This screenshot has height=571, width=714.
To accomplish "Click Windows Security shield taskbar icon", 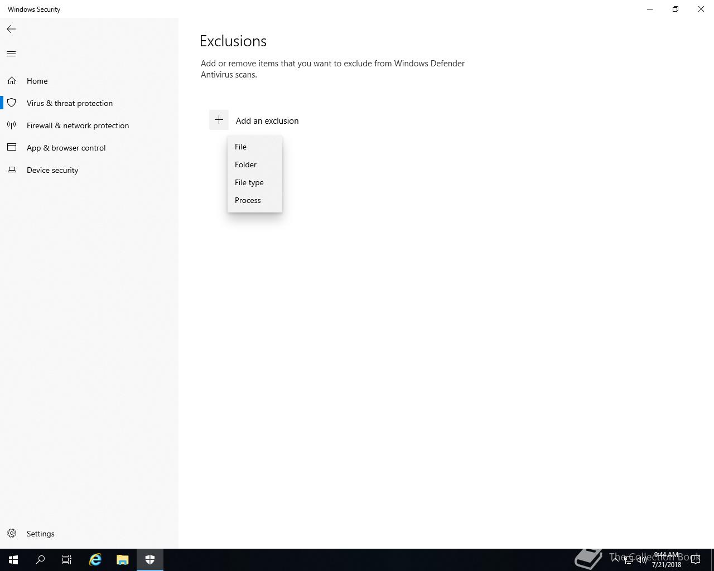I will click(x=150, y=560).
